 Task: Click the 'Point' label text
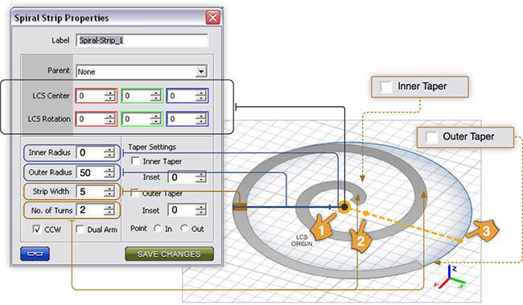138,229
